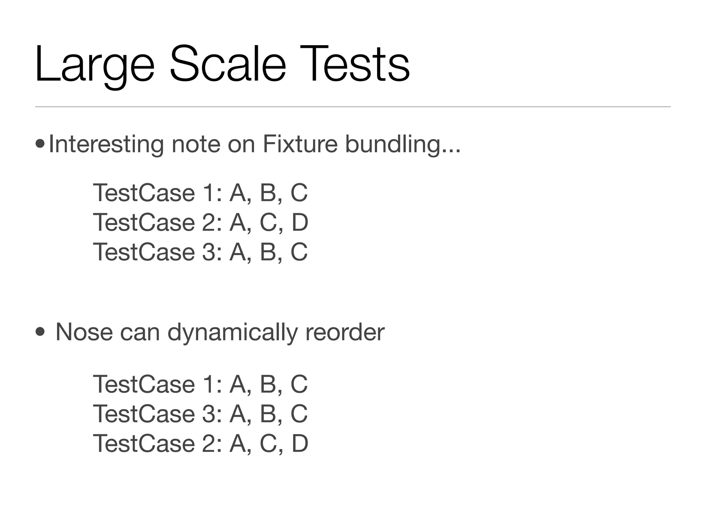Select the 'Nose can dynamically reorder' line
This screenshot has width=706, height=529.
(x=220, y=332)
